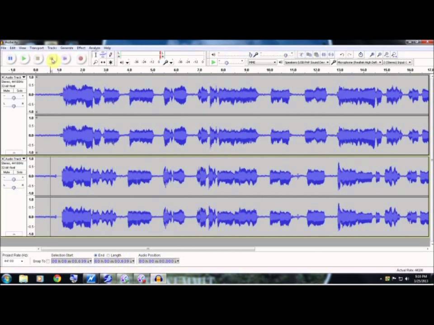Close the first audio track with X
Image resolution: width=434 pixels, height=325 pixels.
pos(3,77)
